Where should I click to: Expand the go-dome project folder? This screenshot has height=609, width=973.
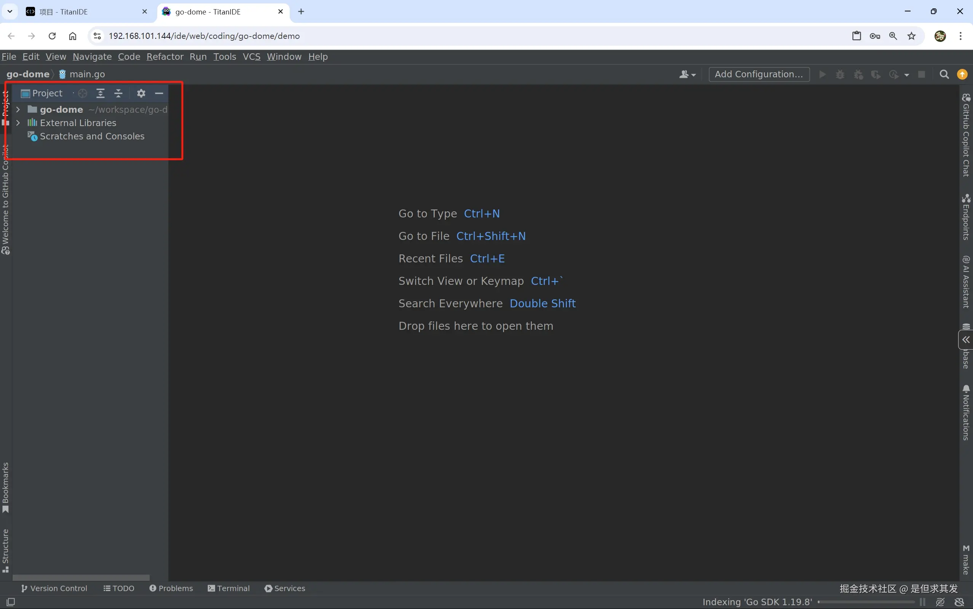tap(18, 110)
